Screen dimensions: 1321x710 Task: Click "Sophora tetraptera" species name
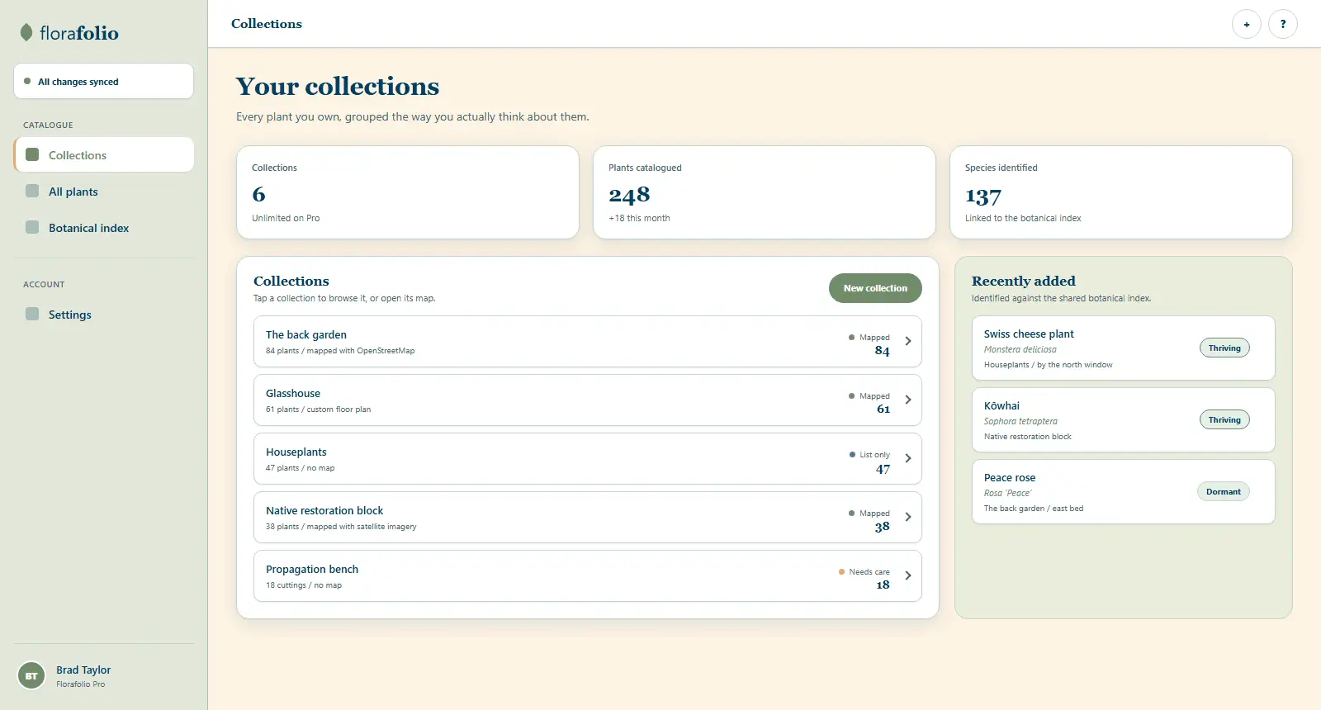click(1020, 421)
